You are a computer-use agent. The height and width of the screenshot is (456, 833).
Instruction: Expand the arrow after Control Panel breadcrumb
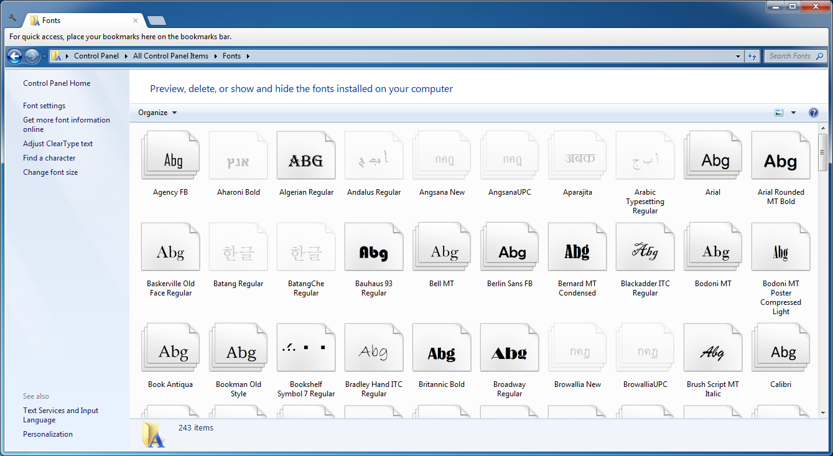point(126,56)
